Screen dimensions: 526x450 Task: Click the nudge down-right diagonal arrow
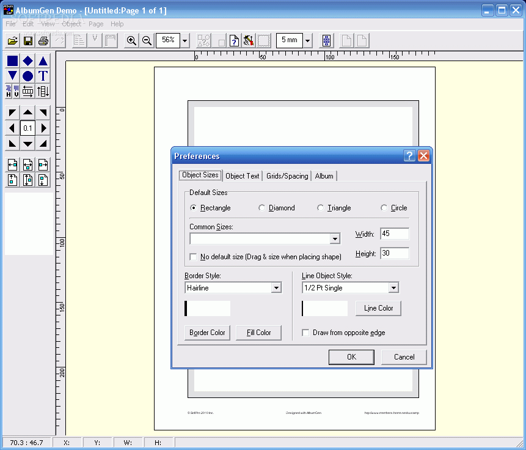(43, 144)
